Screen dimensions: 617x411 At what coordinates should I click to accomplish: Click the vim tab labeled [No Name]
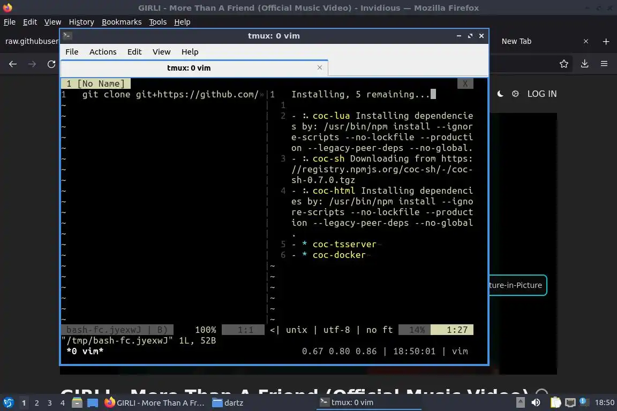click(96, 83)
